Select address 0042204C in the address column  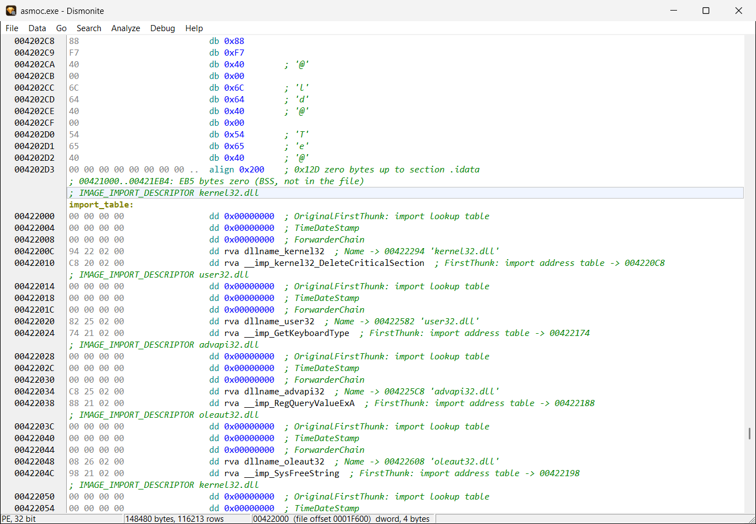coord(34,473)
